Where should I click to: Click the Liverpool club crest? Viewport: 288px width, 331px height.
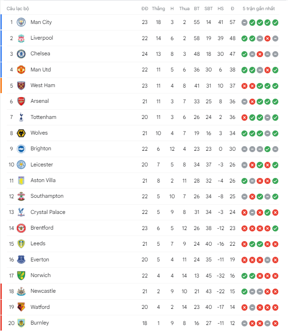click(x=21, y=38)
